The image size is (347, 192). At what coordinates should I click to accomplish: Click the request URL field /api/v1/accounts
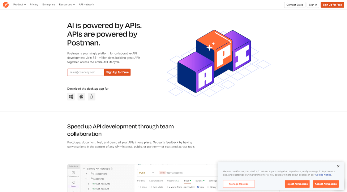point(188,173)
